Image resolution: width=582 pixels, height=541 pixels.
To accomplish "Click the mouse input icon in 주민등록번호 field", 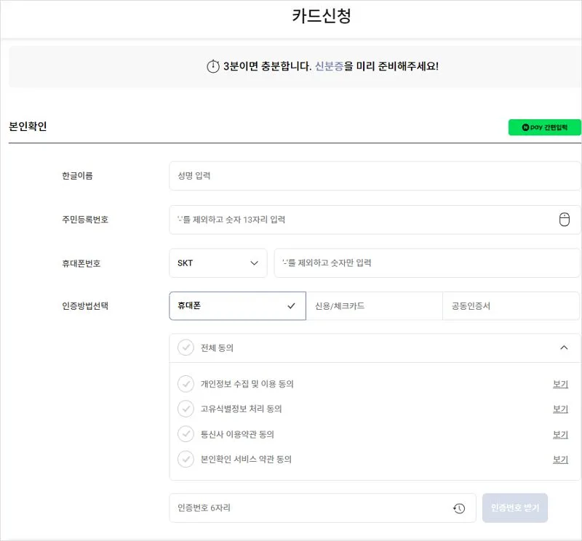I will point(564,220).
